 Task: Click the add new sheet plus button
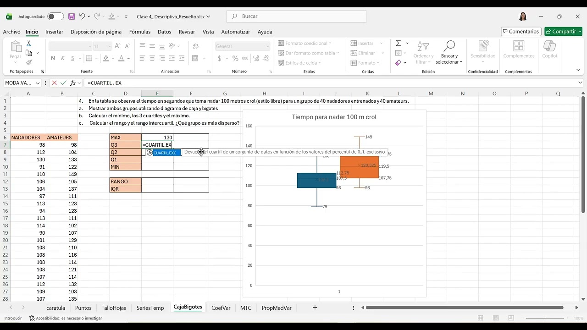pos(315,308)
